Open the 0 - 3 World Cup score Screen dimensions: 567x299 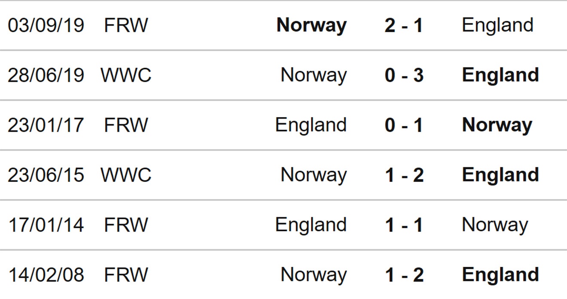[404, 75]
